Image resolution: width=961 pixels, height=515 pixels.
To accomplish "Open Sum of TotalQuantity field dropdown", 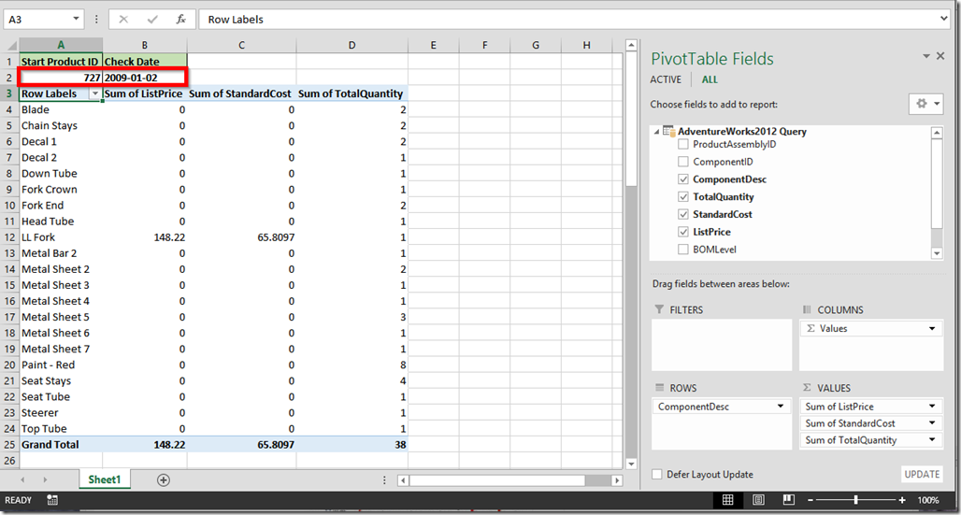I will [x=932, y=439].
